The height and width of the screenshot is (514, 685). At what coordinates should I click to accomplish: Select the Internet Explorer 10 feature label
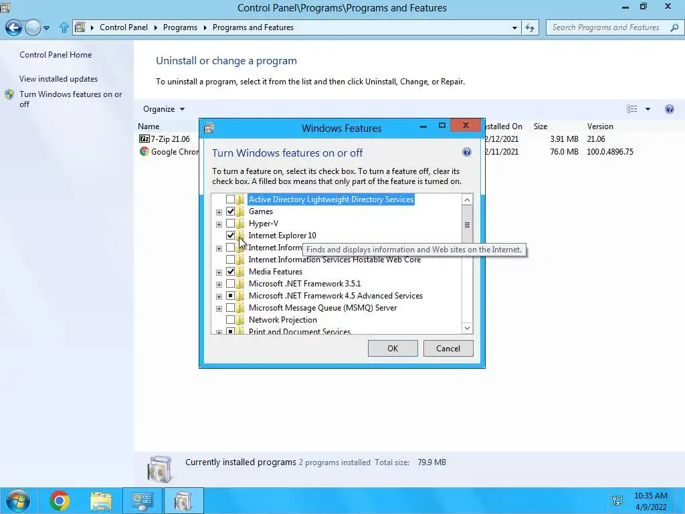tap(282, 236)
